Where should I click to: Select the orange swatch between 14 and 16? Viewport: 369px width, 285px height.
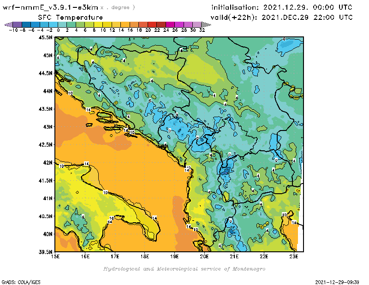pos(125,24)
